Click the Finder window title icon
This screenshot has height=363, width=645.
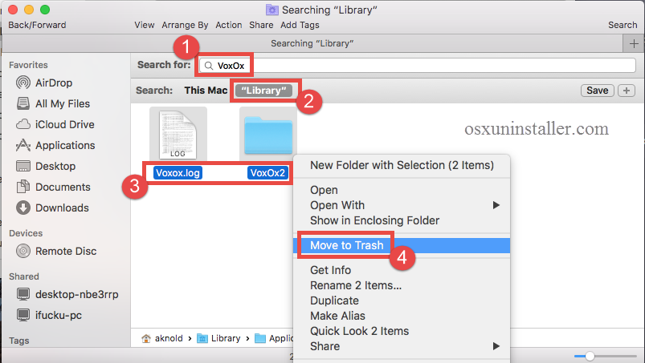pos(272,10)
